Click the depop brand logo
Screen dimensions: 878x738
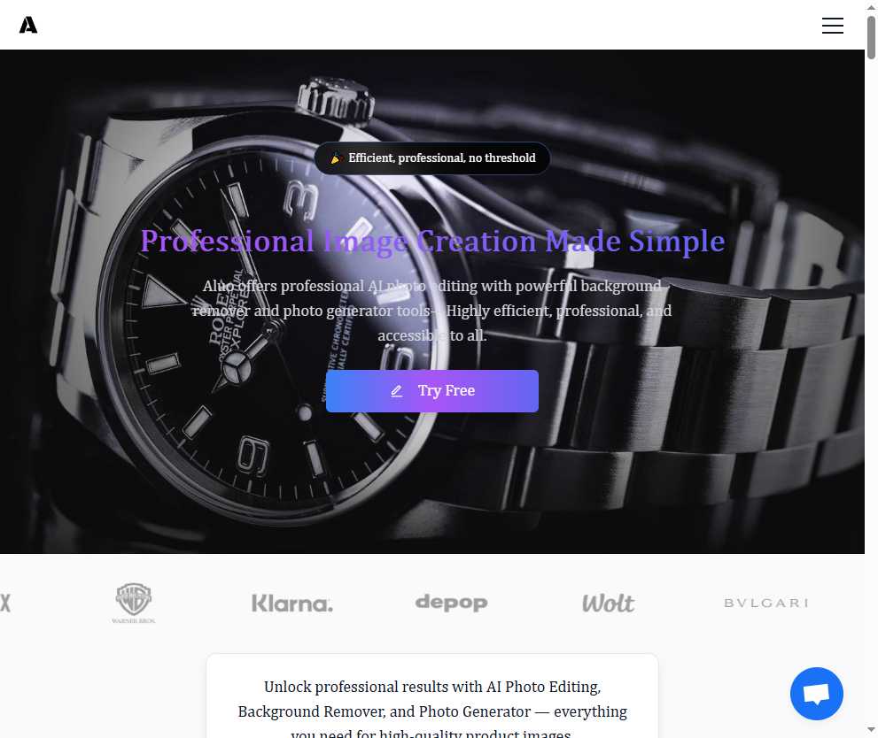tap(451, 603)
